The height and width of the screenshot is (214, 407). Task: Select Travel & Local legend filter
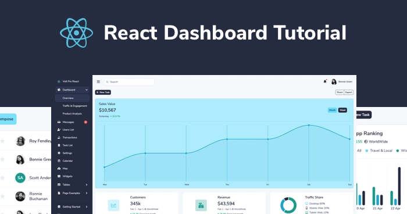tap(379, 151)
